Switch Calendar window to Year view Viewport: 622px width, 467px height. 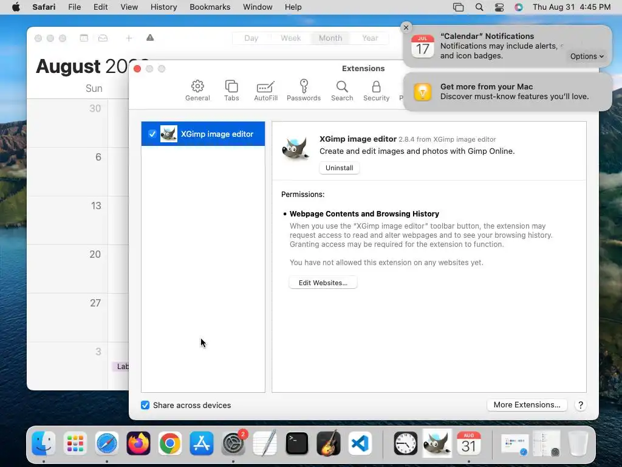coord(370,38)
